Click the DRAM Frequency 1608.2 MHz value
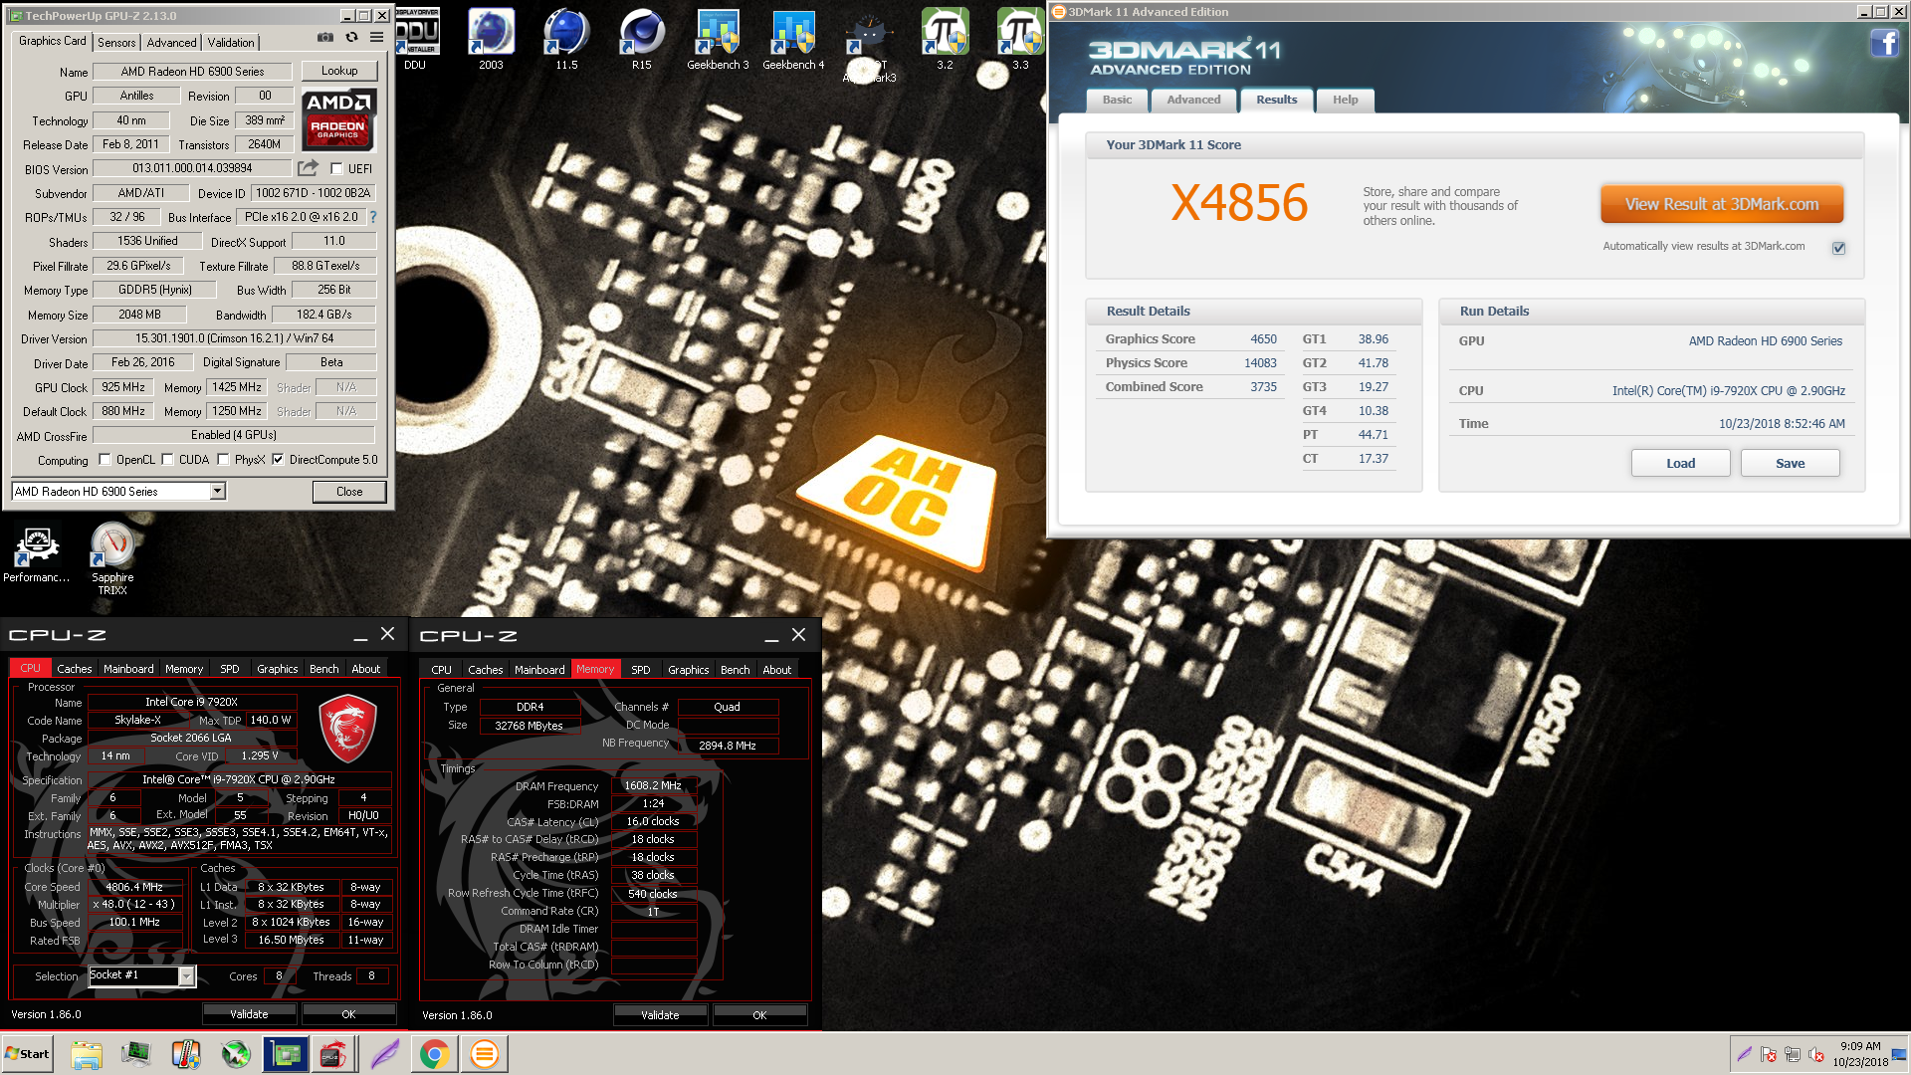The width and height of the screenshot is (1911, 1075). 653,785
